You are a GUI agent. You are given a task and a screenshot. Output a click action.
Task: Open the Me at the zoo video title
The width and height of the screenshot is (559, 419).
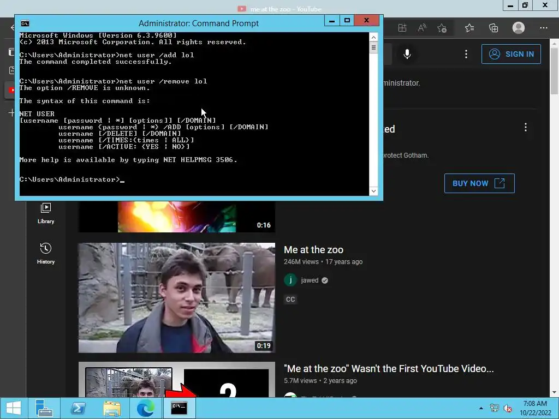coord(313,250)
